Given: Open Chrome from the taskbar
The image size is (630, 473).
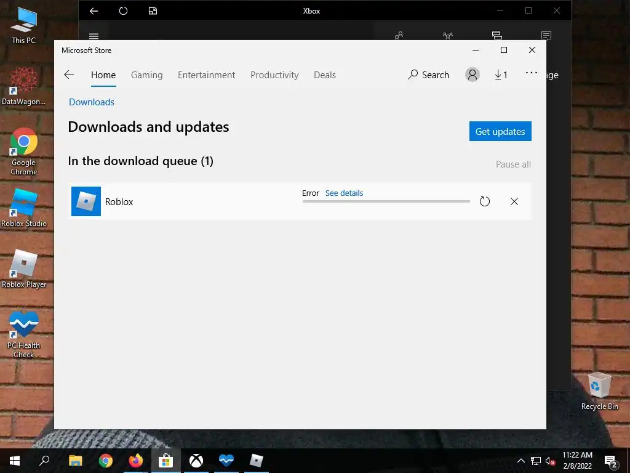Looking at the screenshot, I should click(105, 461).
